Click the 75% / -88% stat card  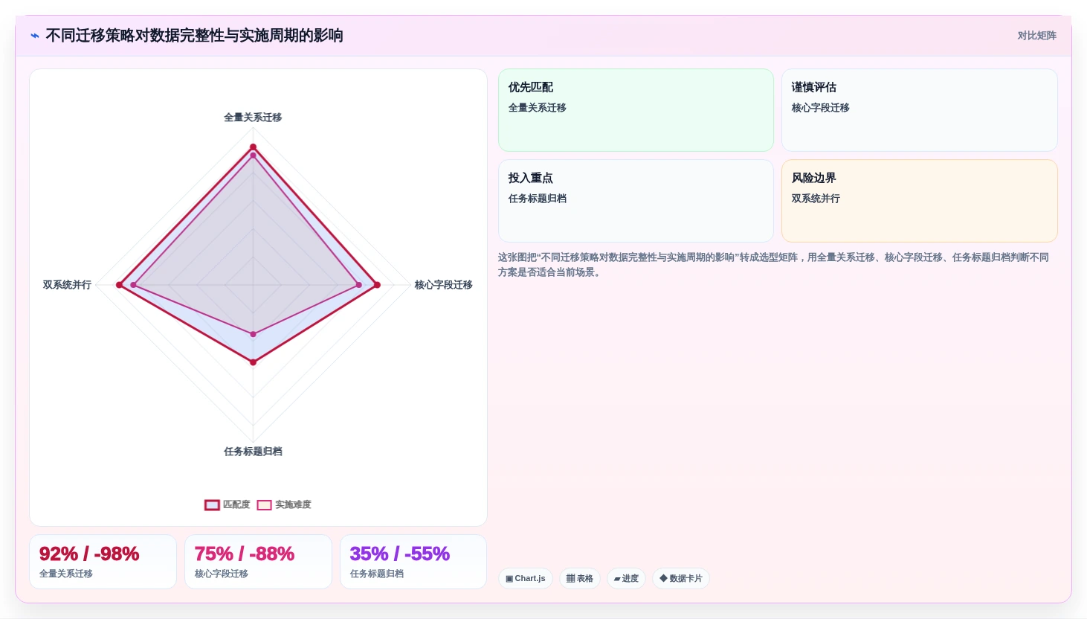click(258, 562)
